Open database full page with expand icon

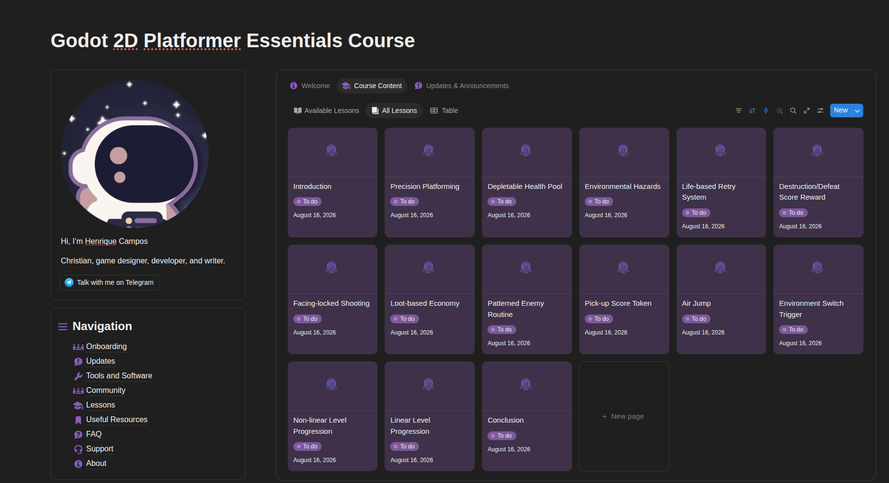(x=807, y=111)
